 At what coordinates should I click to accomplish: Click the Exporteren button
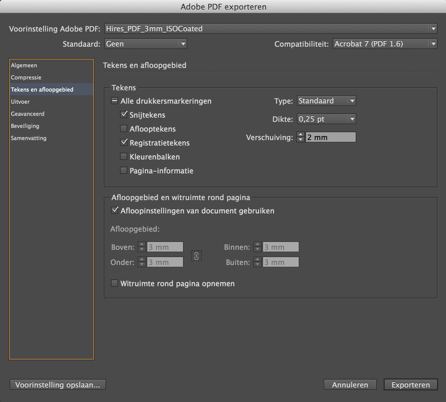tap(411, 385)
